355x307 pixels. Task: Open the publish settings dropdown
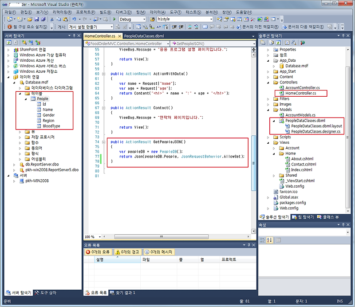pos(112,27)
